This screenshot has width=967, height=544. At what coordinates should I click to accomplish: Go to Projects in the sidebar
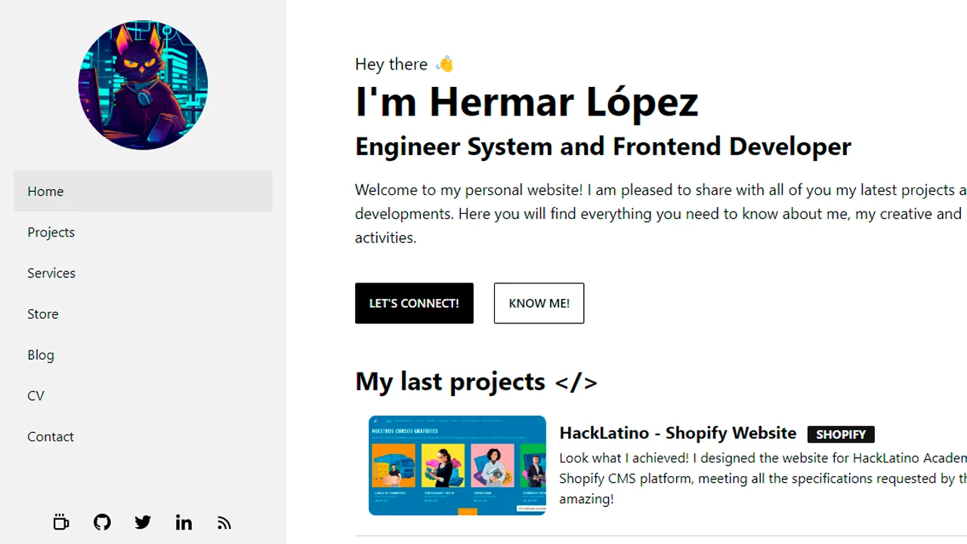pyautogui.click(x=143, y=232)
